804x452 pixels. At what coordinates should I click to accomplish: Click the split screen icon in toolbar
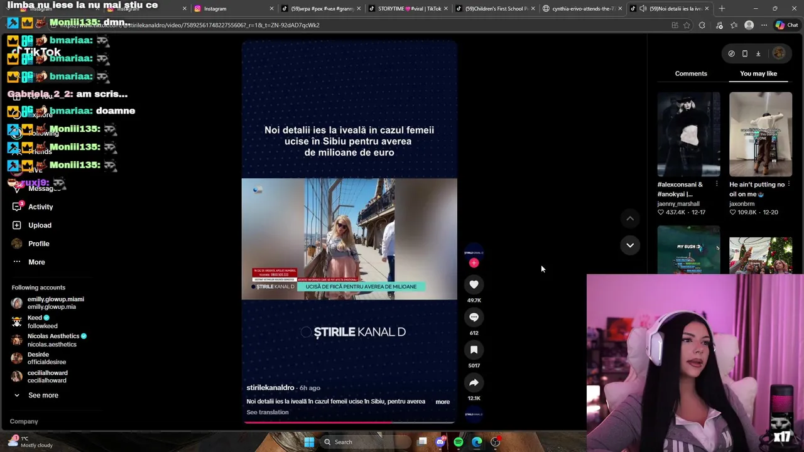675,25
